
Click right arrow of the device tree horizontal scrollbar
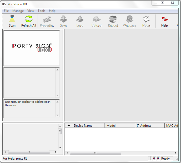pyautogui.click(x=56, y=152)
